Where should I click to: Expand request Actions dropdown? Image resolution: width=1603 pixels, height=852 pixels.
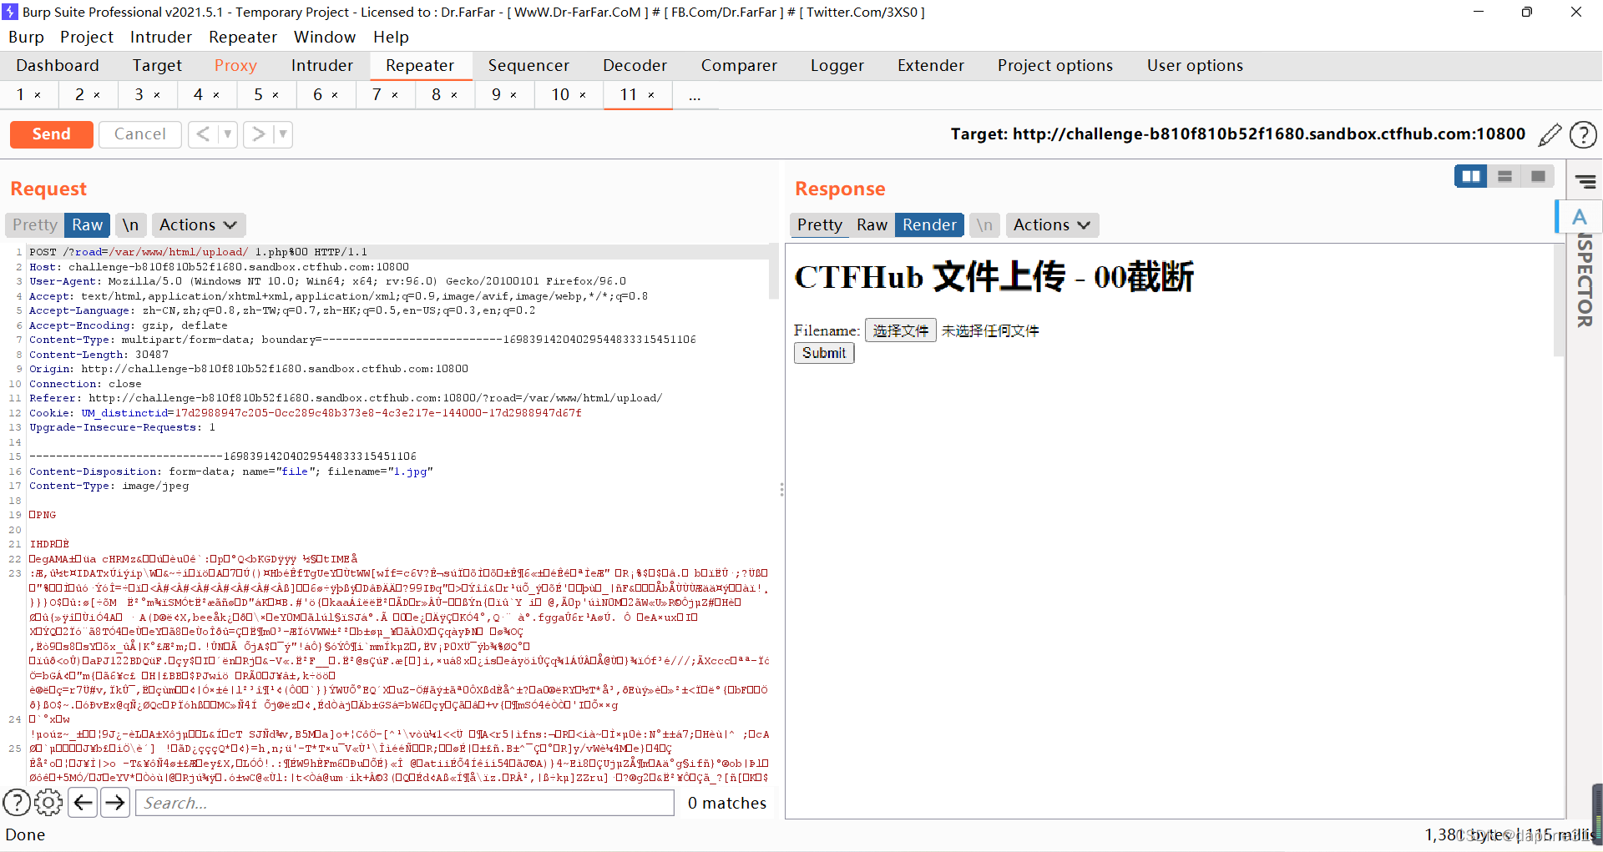pyautogui.click(x=198, y=225)
